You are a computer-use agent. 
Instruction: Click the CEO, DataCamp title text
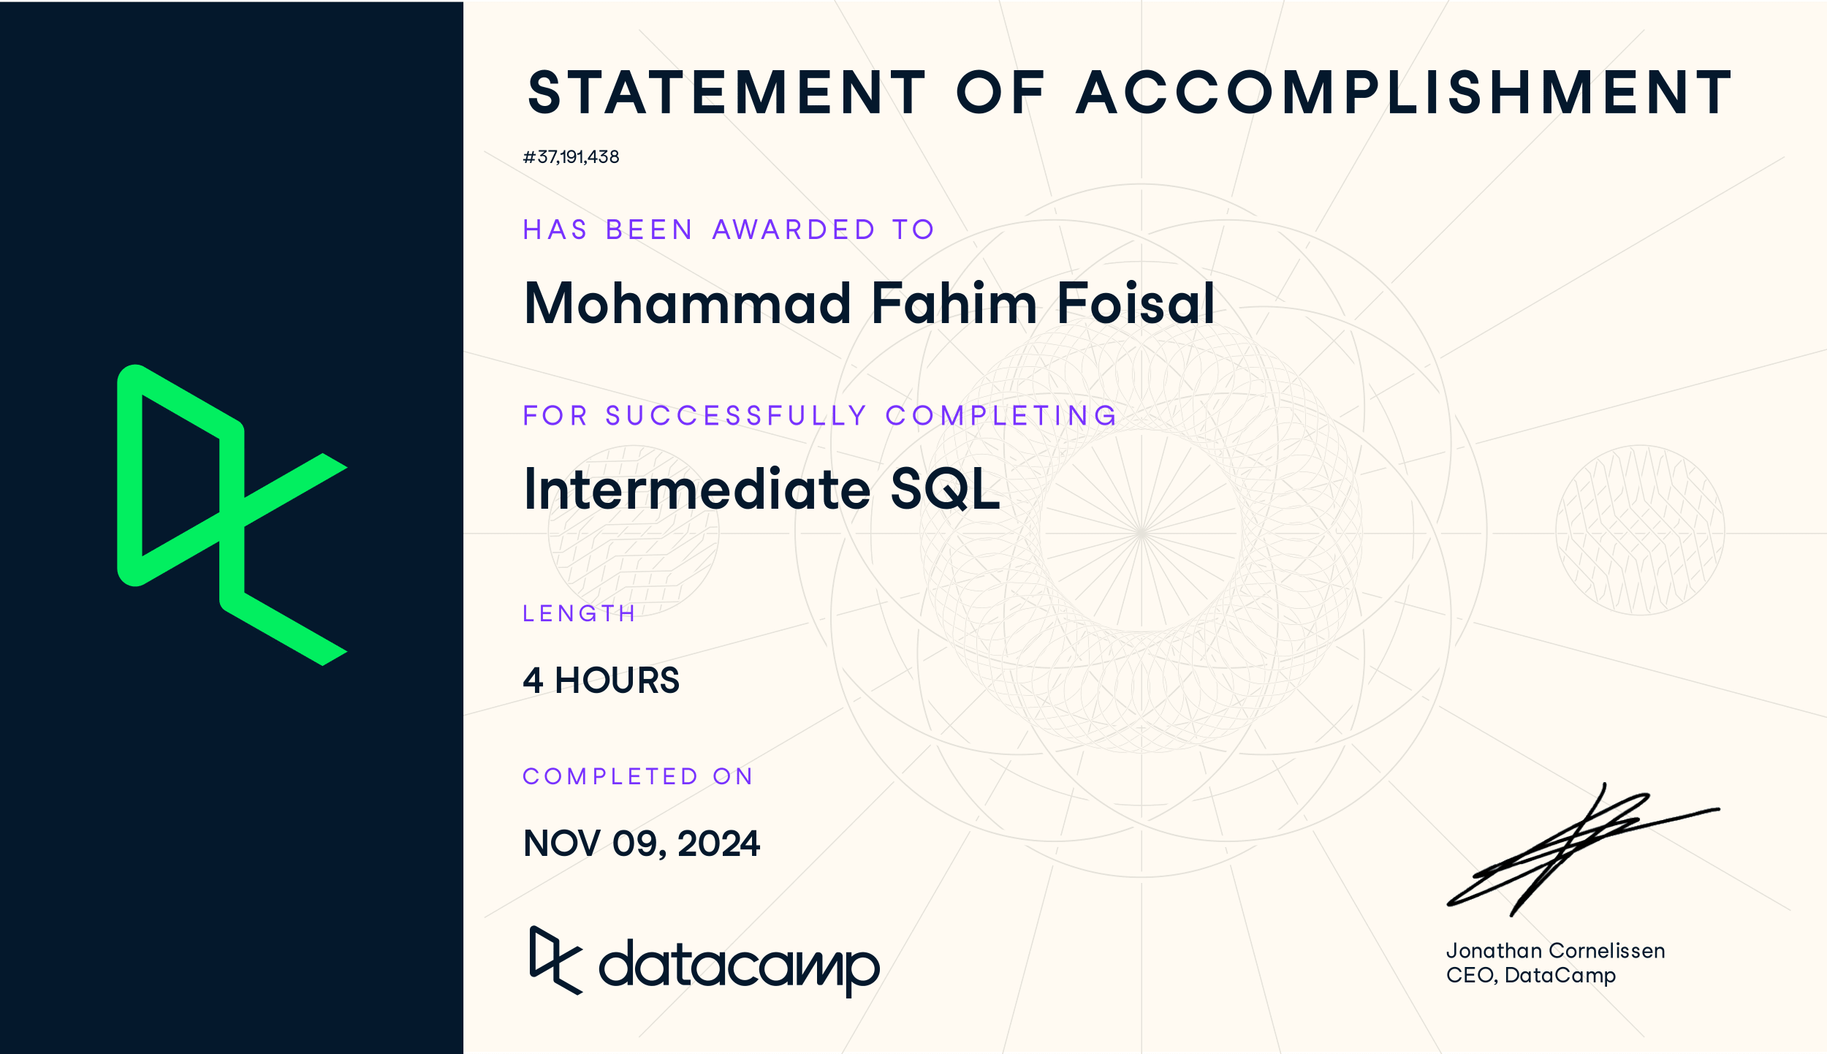coord(1531,976)
